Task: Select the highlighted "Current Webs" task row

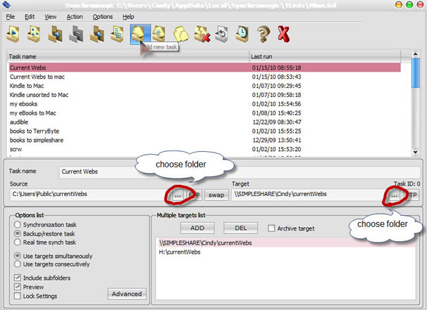Action: [205, 67]
